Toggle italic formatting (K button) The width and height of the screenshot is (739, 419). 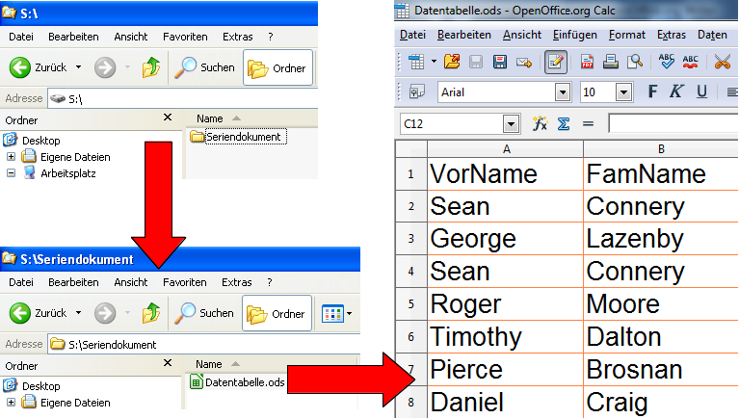pyautogui.click(x=676, y=92)
